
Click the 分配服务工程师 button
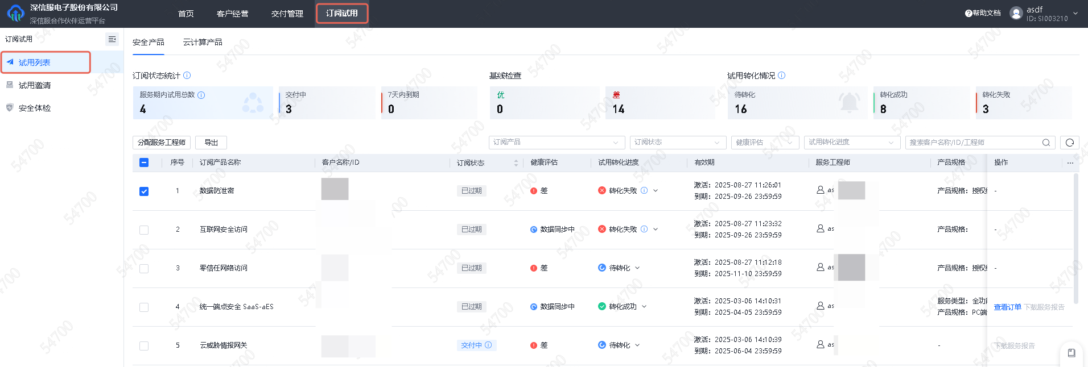pyautogui.click(x=162, y=143)
